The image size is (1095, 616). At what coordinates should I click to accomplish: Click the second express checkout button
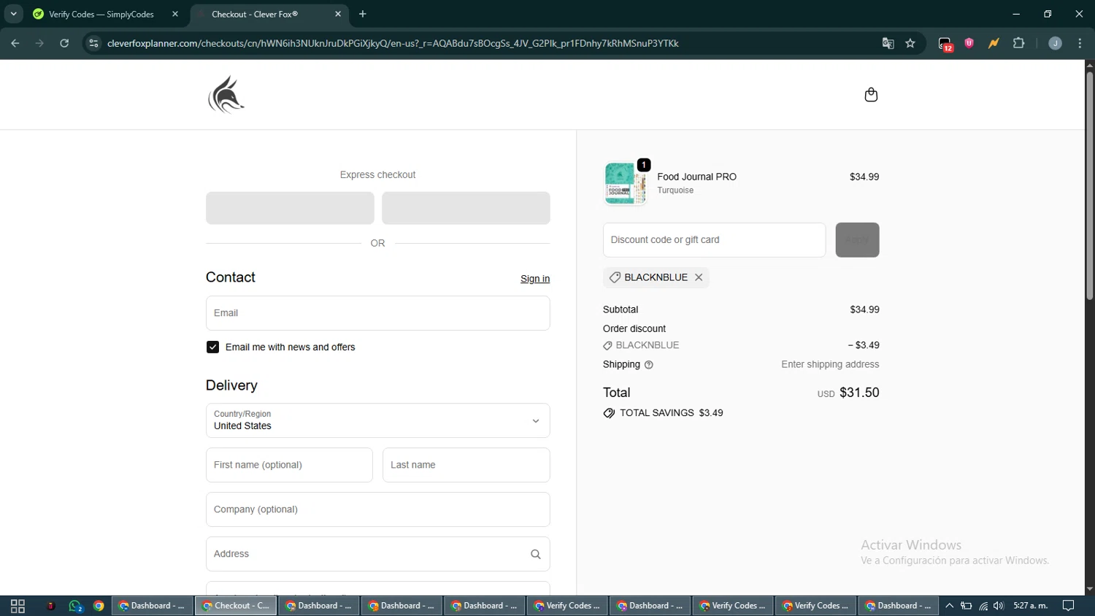coord(466,208)
